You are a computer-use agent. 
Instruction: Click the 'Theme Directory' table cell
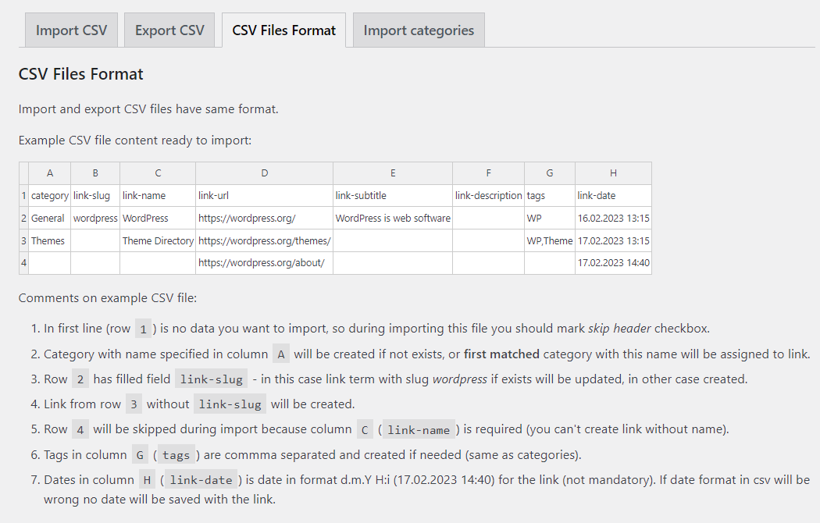(158, 241)
